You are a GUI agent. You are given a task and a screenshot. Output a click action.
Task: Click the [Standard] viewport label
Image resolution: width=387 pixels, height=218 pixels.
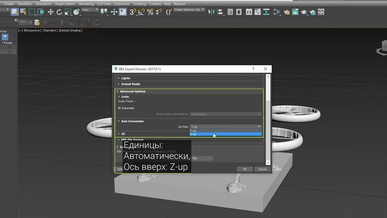pos(50,30)
